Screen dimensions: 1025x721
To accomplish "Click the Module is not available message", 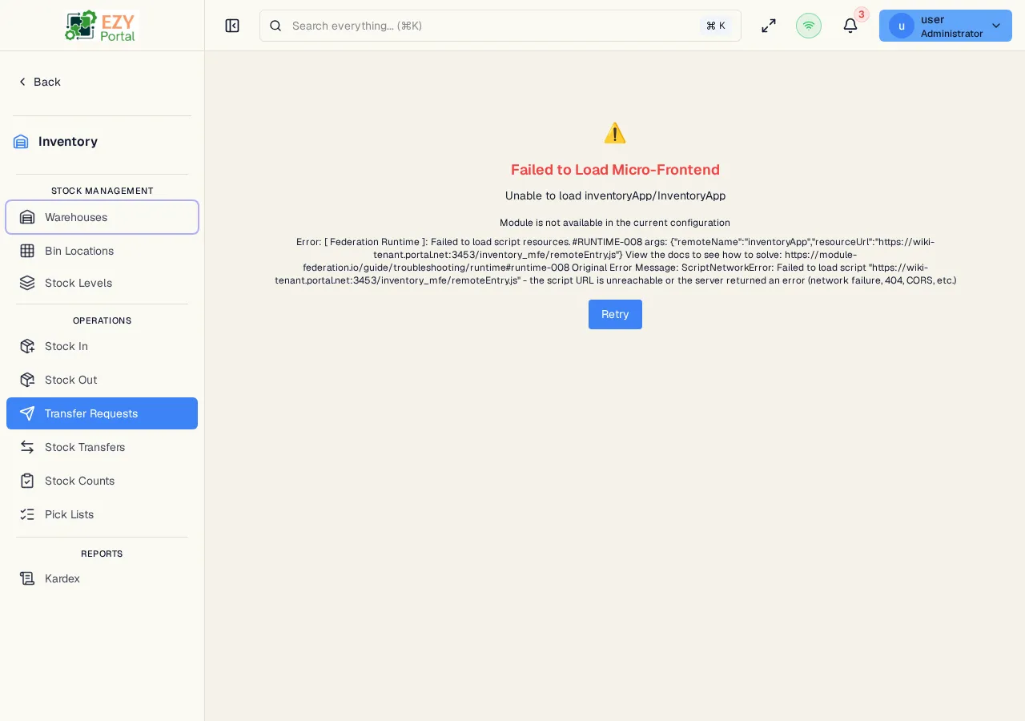I will coord(615,223).
